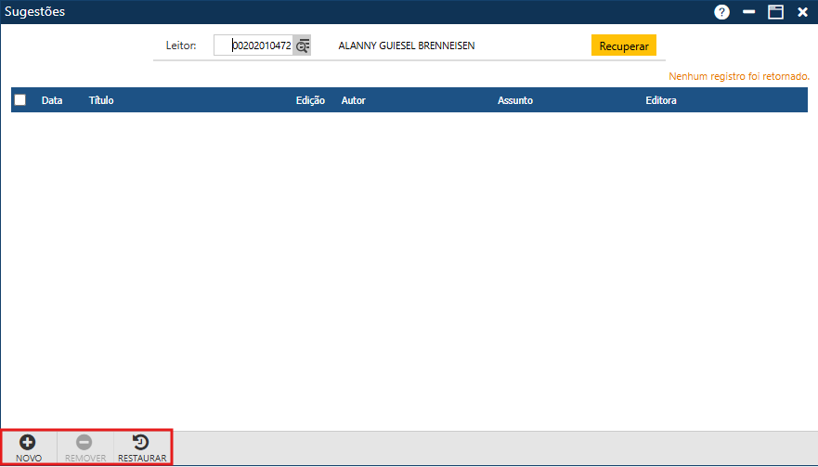818x467 pixels.
Task: Click the RESTAURAR history icon
Action: (142, 443)
